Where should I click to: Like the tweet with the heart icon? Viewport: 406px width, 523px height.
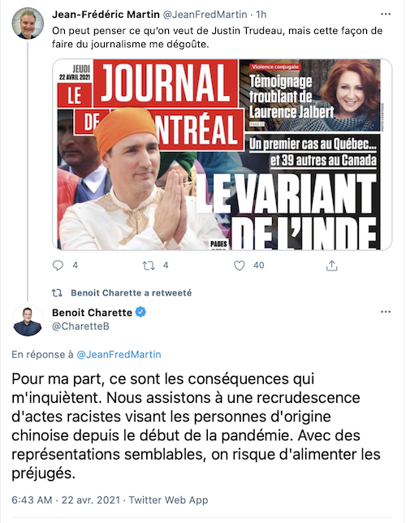pos(240,266)
